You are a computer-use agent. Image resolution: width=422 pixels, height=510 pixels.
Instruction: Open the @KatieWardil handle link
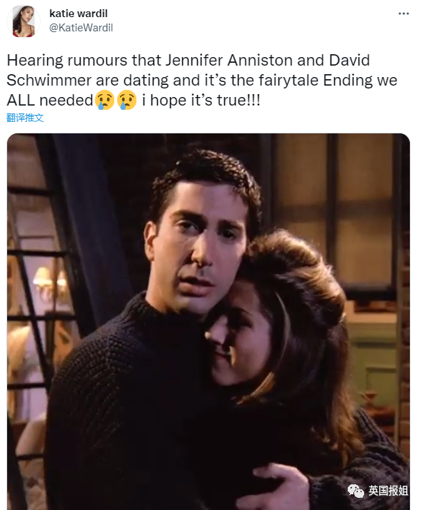coord(81,28)
